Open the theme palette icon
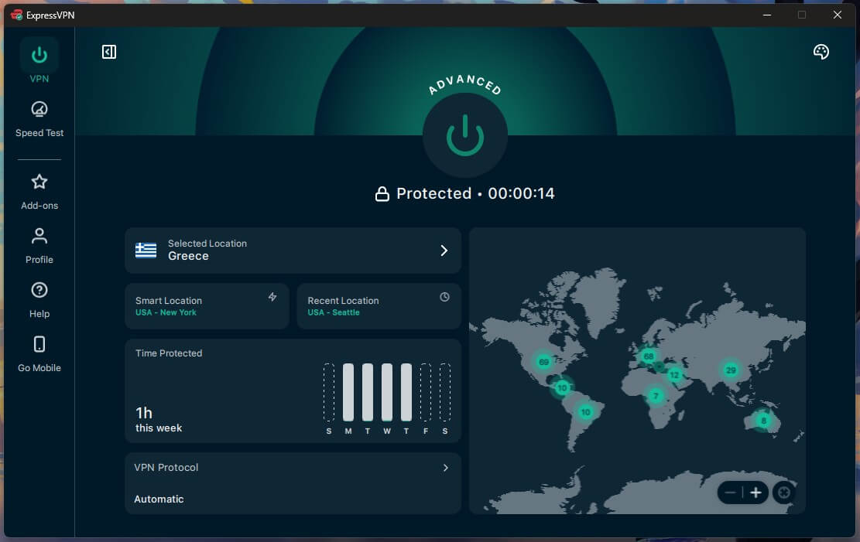Screen dimensions: 860x542 pyautogui.click(x=821, y=52)
